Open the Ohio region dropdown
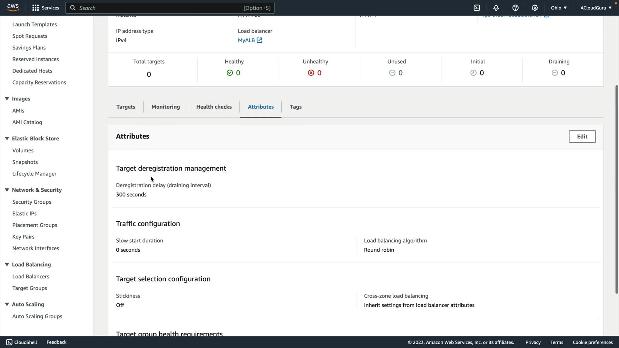The image size is (619, 348). (558, 8)
